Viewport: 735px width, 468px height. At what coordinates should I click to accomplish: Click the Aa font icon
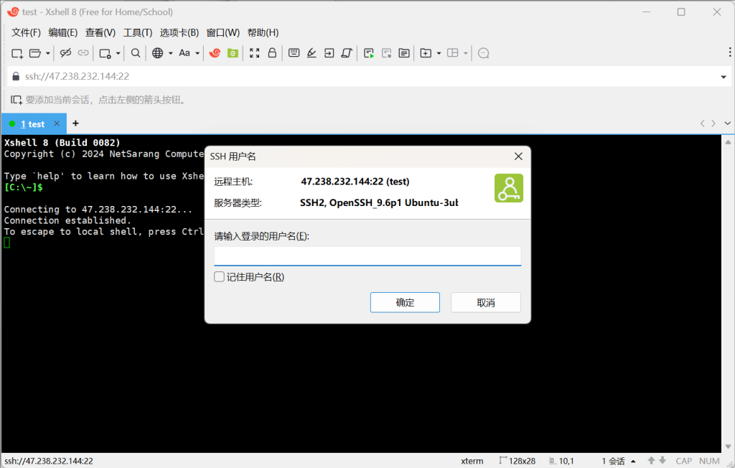point(184,53)
